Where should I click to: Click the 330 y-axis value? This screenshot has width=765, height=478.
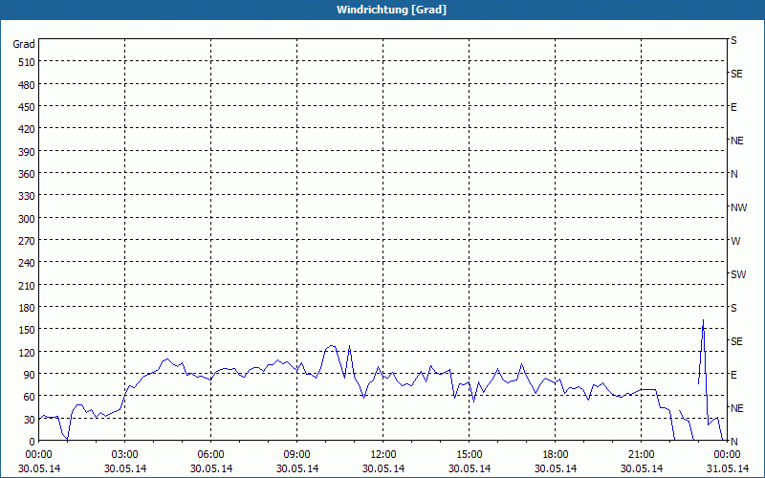click(x=27, y=196)
